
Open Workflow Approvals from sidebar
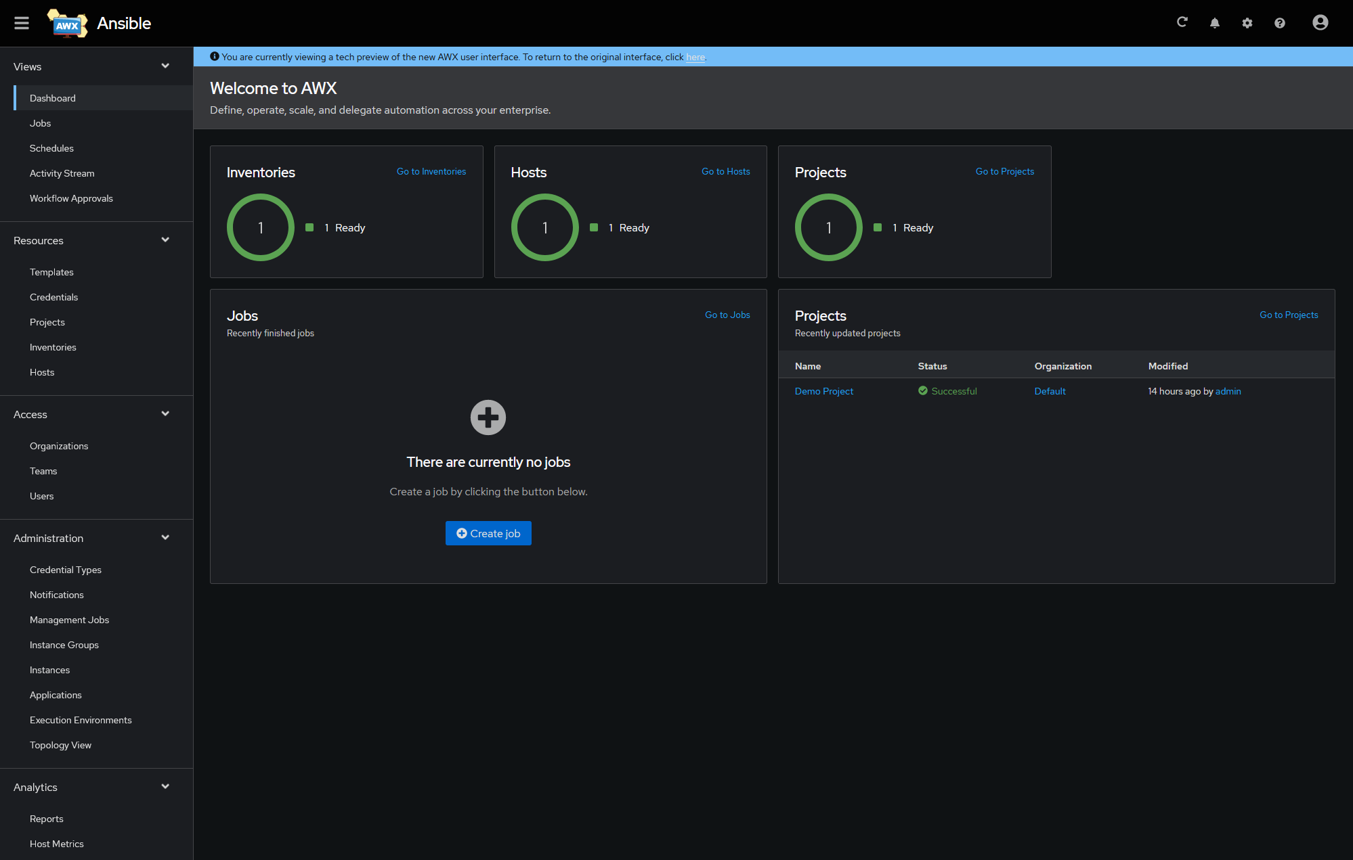(x=71, y=198)
